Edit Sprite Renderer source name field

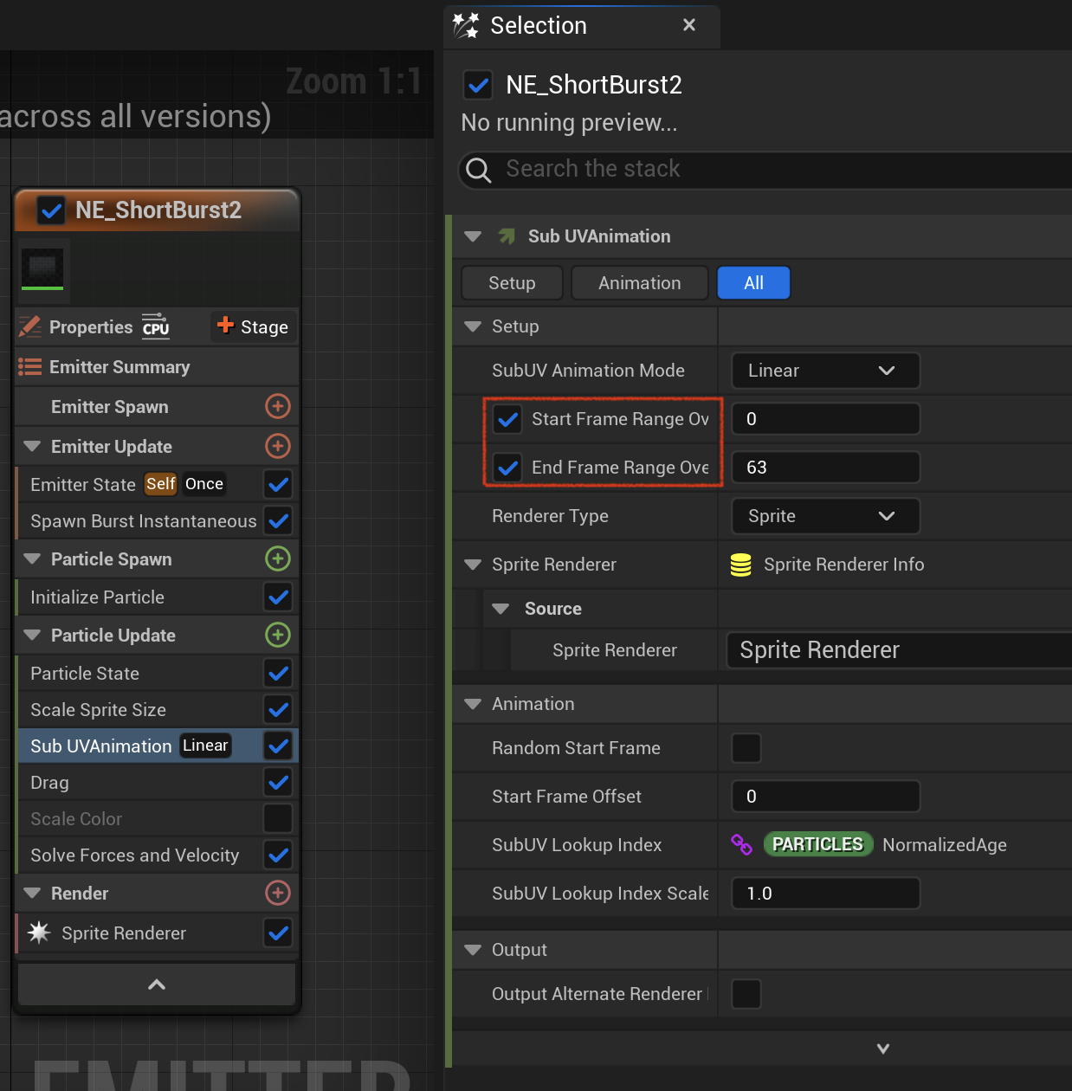pos(899,650)
